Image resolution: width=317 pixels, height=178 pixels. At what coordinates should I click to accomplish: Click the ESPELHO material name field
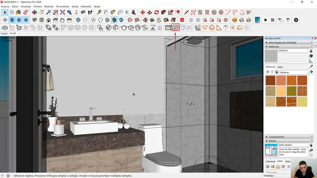(293, 51)
